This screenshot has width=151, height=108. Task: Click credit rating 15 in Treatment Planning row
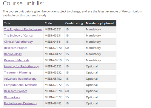click(67, 72)
